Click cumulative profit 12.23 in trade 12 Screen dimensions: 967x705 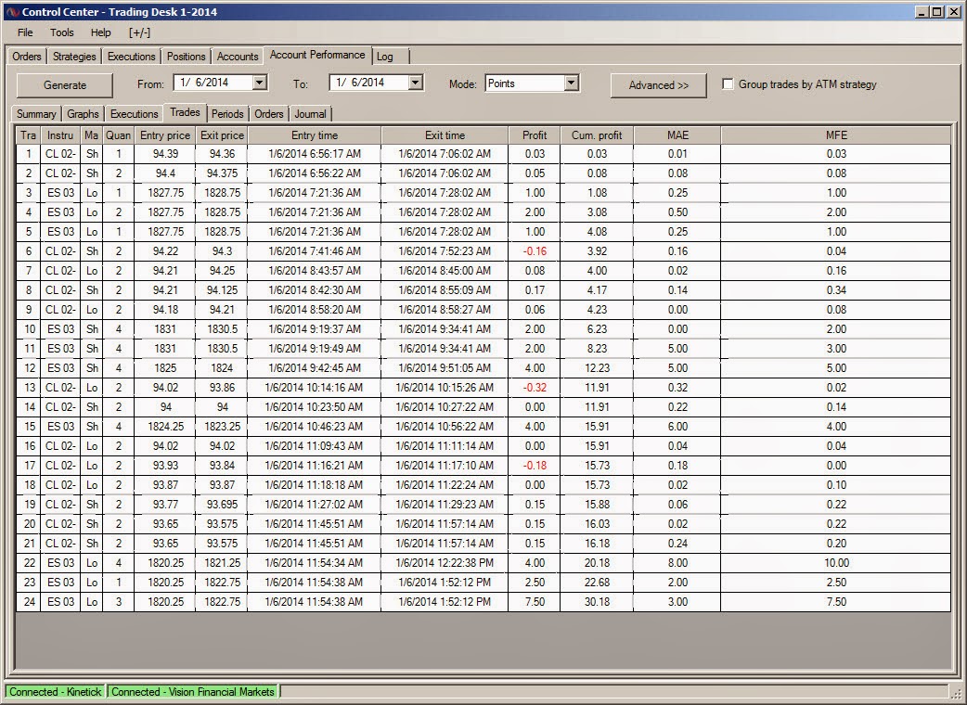597,368
